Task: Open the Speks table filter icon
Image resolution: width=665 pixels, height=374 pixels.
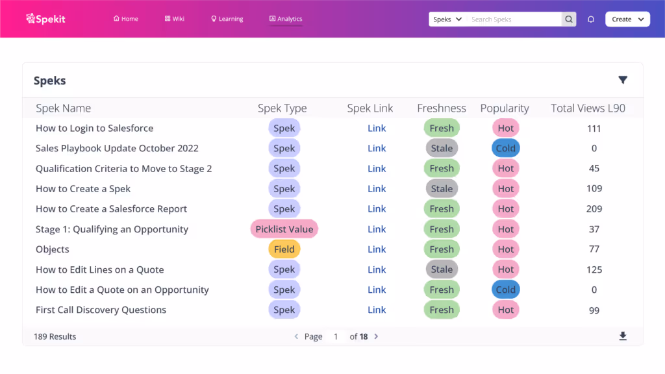Action: click(623, 80)
